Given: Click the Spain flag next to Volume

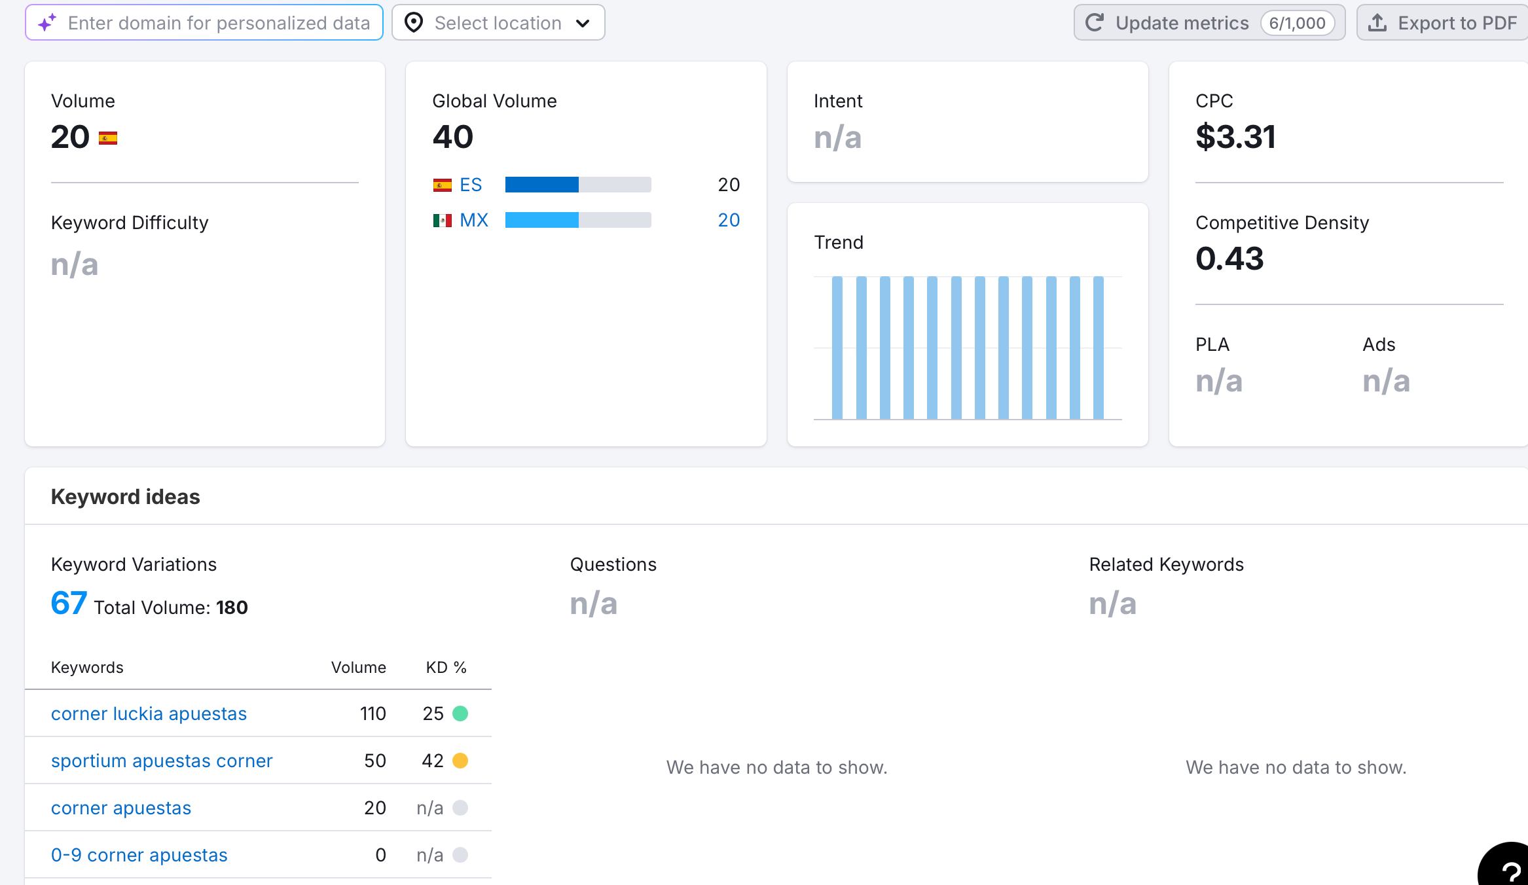Looking at the screenshot, I should (108, 138).
